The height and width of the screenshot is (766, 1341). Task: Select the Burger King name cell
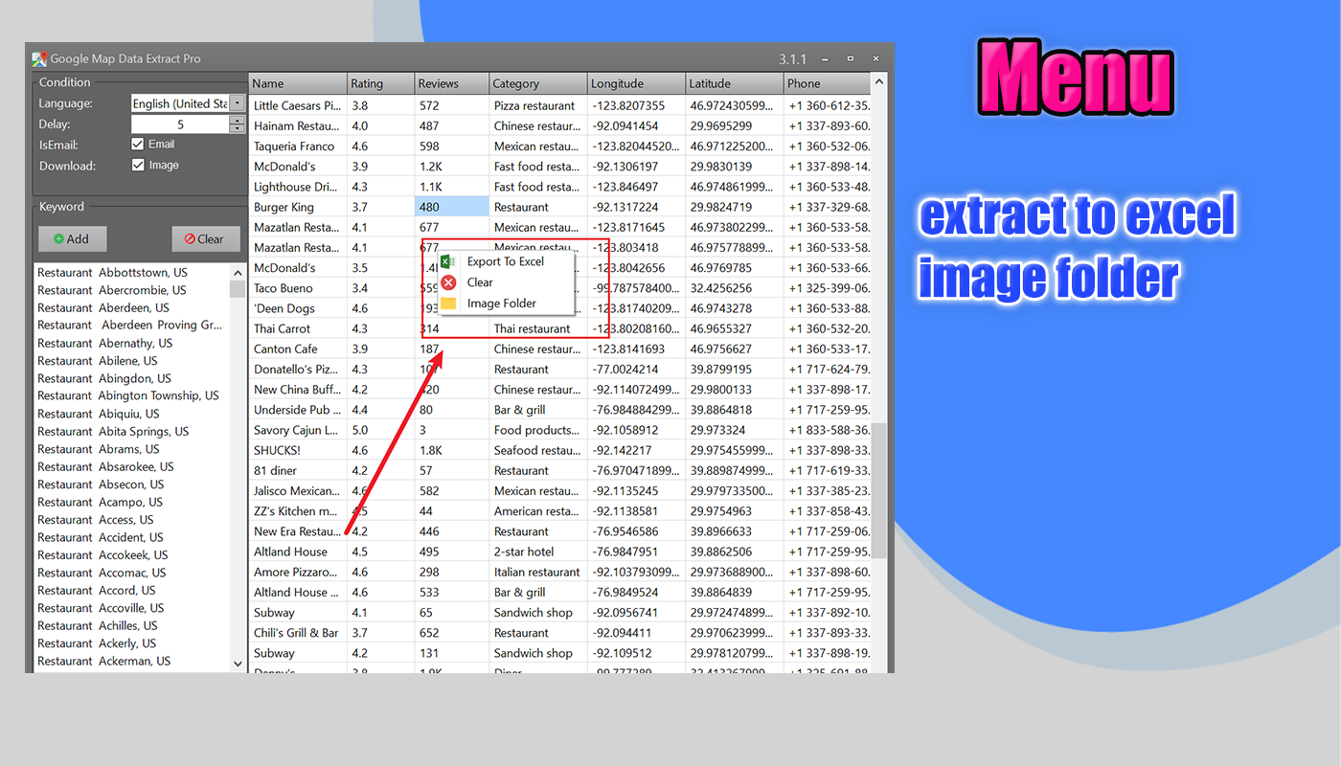point(298,207)
